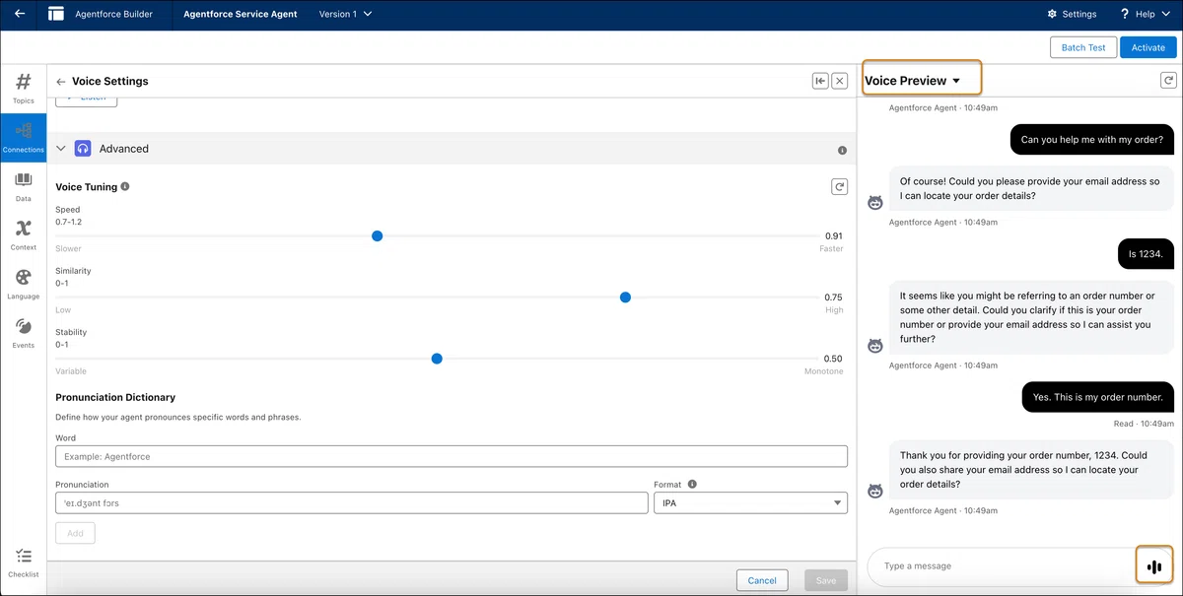Open Checklist in the sidebar
This screenshot has height=596, width=1183.
tap(23, 563)
